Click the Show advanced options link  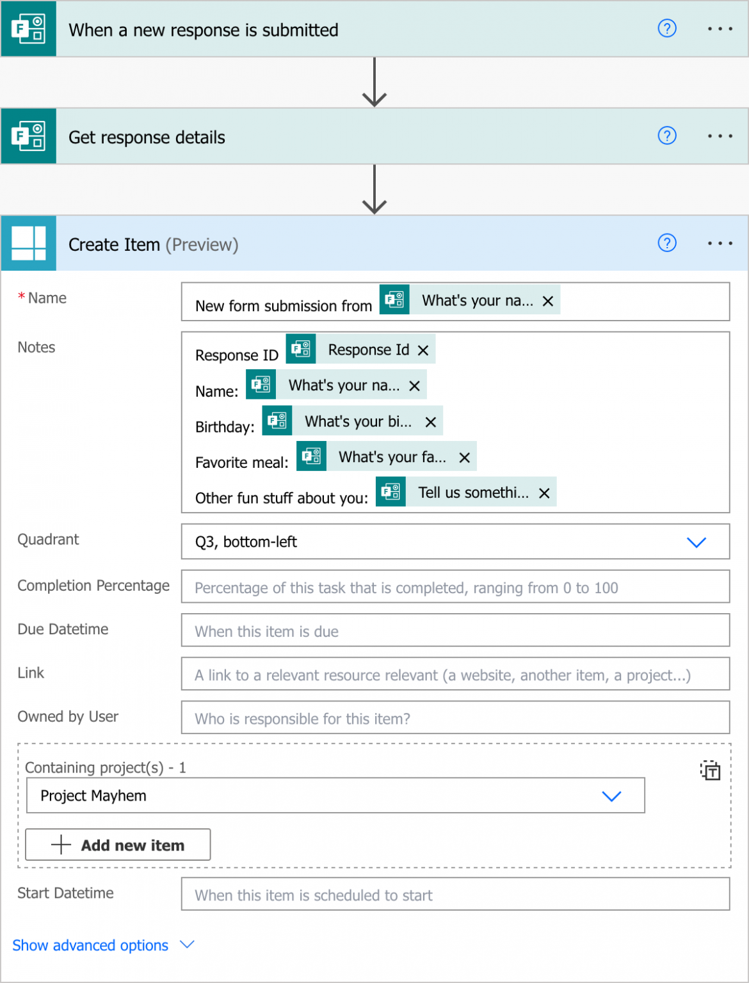point(90,945)
